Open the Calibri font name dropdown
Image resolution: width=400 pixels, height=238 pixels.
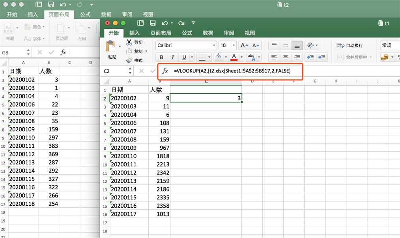214,45
